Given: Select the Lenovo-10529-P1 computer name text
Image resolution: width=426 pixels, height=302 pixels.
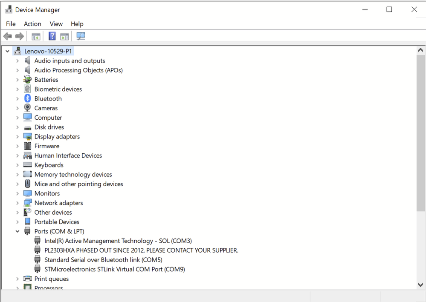Looking at the screenshot, I should [48, 51].
